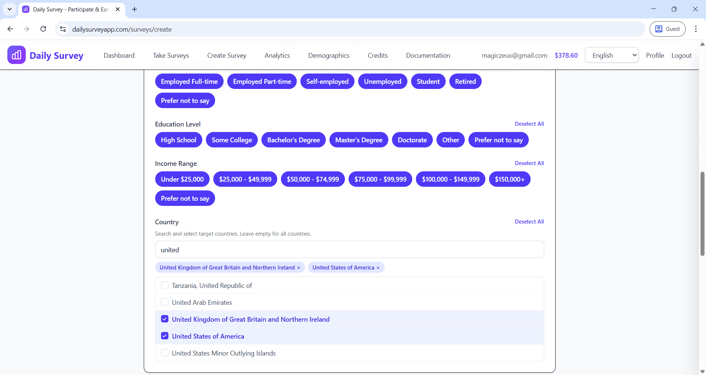The width and height of the screenshot is (706, 375).
Task: Open a new browser tab
Action: pyautogui.click(x=134, y=9)
